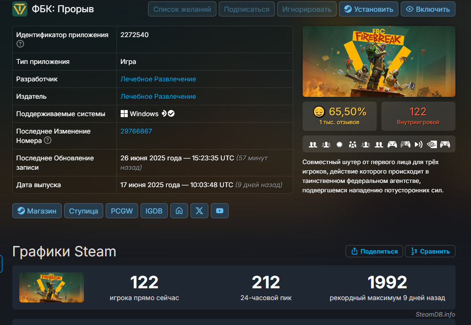The height and width of the screenshot is (325, 471).
Task: Click the 212 24-часовой пик stat
Action: point(266,287)
